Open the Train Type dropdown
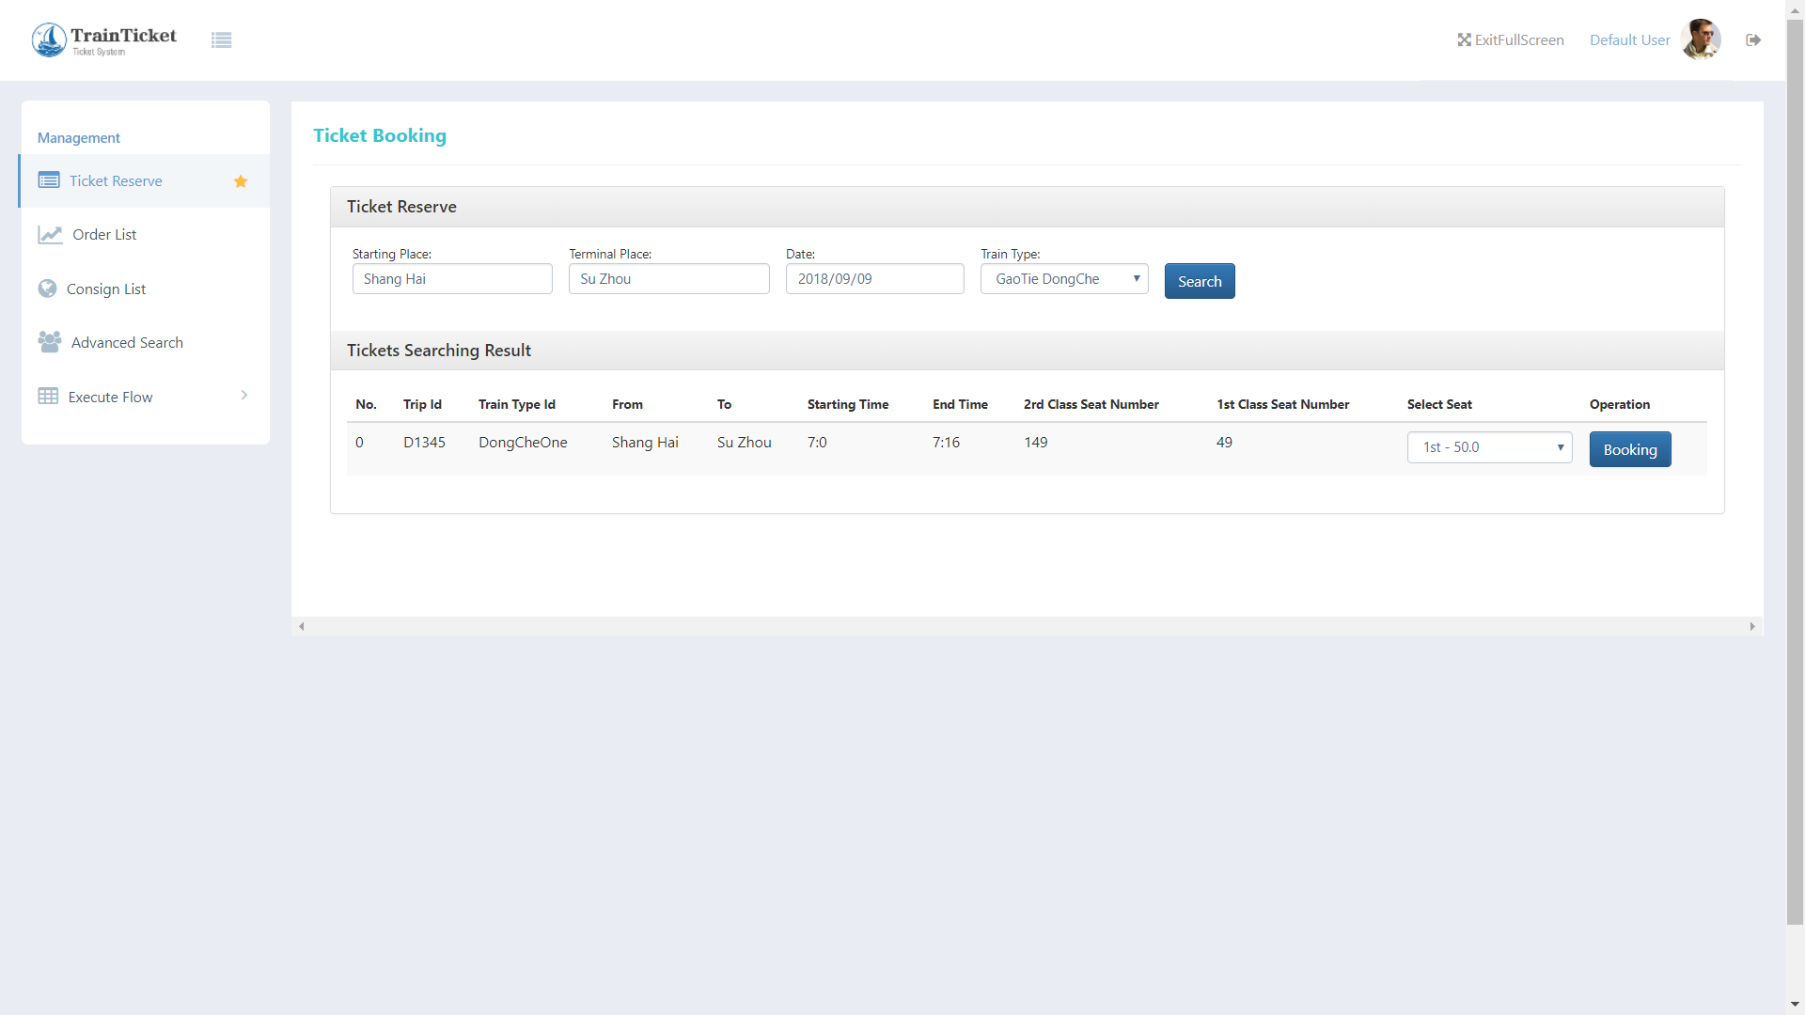 pyautogui.click(x=1064, y=278)
